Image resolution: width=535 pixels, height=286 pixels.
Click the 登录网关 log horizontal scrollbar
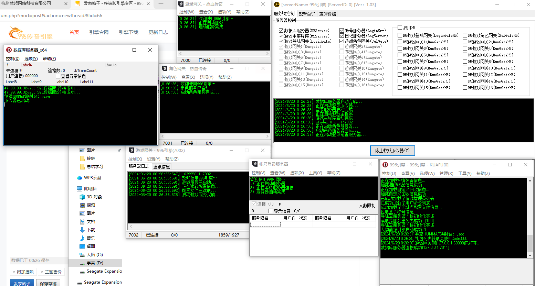224,54
